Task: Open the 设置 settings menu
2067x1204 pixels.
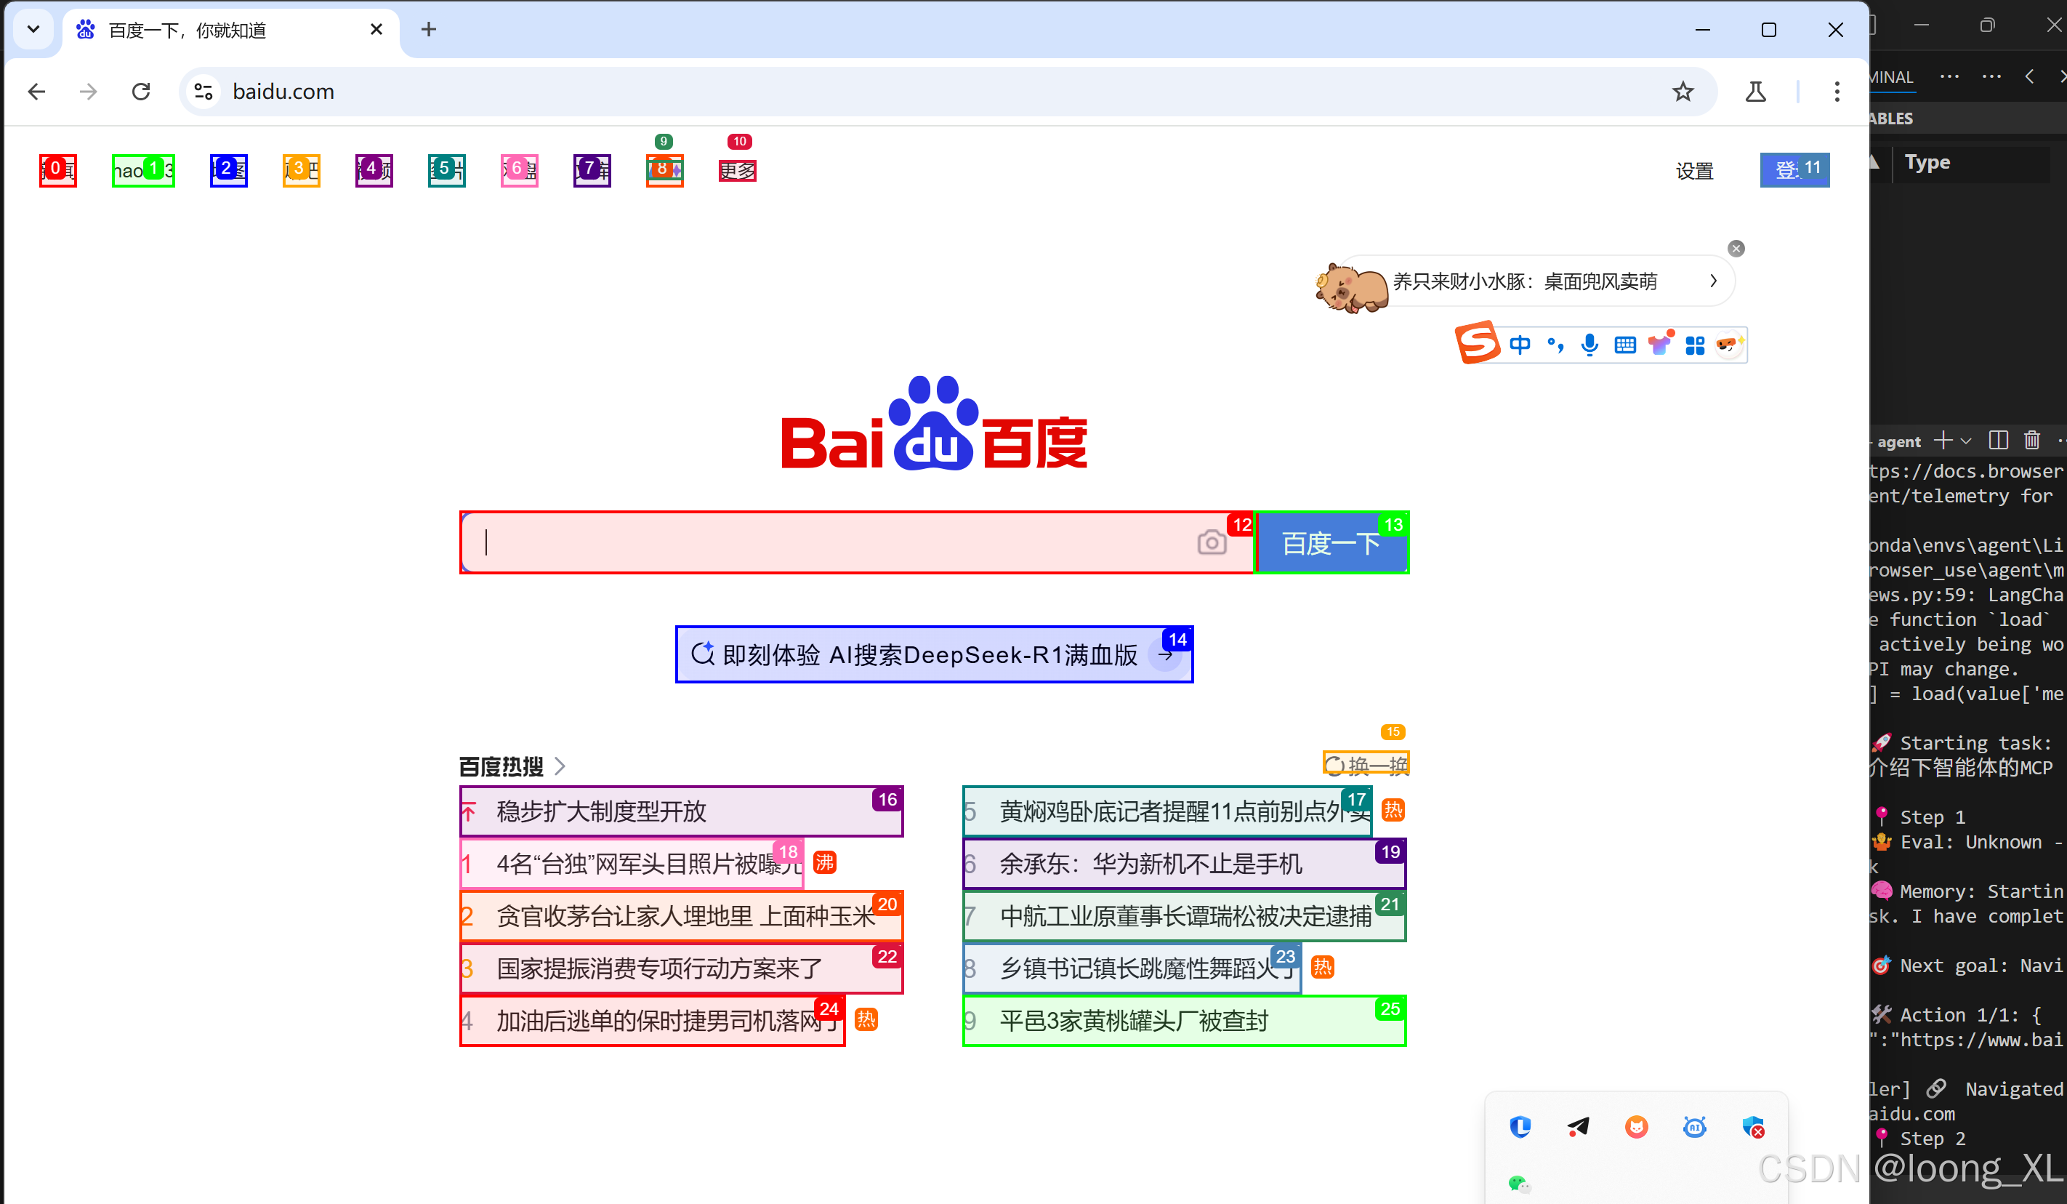Action: [x=1695, y=171]
